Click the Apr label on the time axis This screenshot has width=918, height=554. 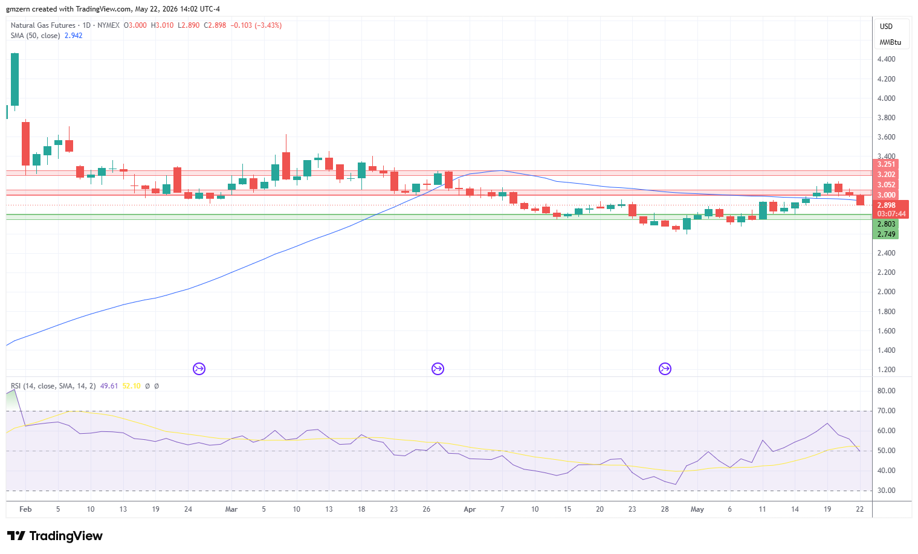point(470,509)
